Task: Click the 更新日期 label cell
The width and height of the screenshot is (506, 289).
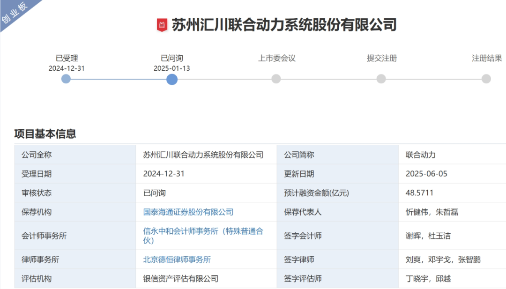Action: click(x=337, y=174)
